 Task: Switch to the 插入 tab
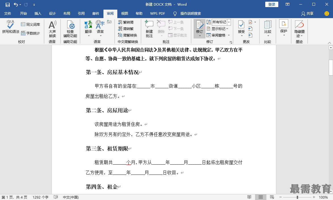click(38, 14)
